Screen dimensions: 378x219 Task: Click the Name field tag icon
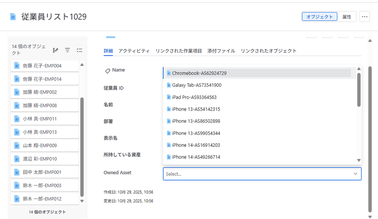tap(108, 70)
